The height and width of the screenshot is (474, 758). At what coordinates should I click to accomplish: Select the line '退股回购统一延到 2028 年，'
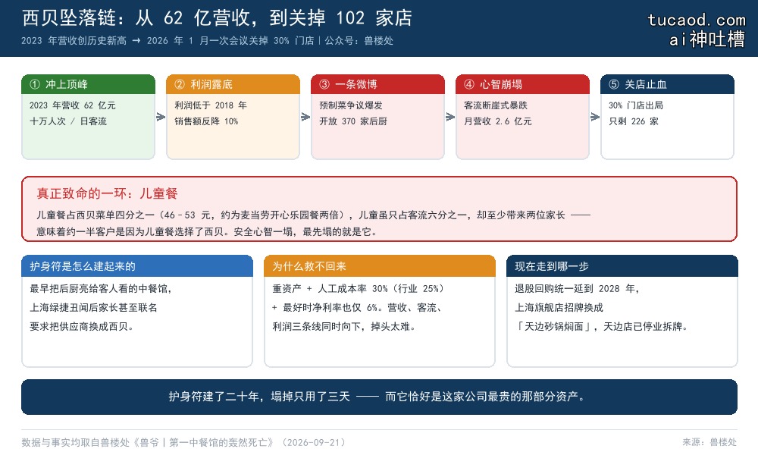(577, 289)
